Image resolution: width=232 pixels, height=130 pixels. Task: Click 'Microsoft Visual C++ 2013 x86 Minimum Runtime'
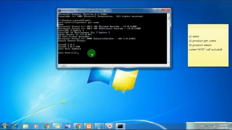[98, 26]
